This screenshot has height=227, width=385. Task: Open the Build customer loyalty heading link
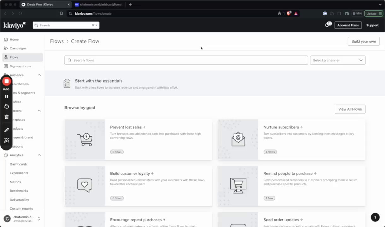click(132, 174)
